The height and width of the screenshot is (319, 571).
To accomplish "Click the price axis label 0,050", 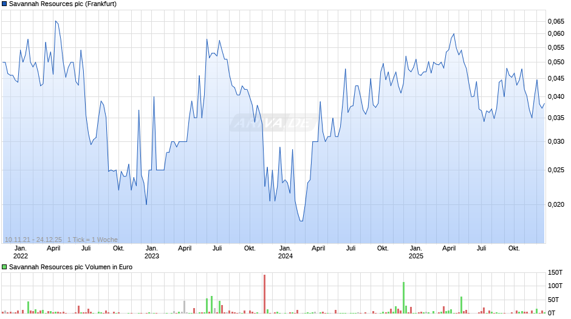I will (x=556, y=62).
